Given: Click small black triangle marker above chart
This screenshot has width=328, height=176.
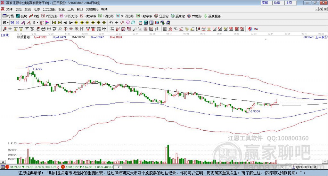Looking at the screenshot, I should coord(266,39).
